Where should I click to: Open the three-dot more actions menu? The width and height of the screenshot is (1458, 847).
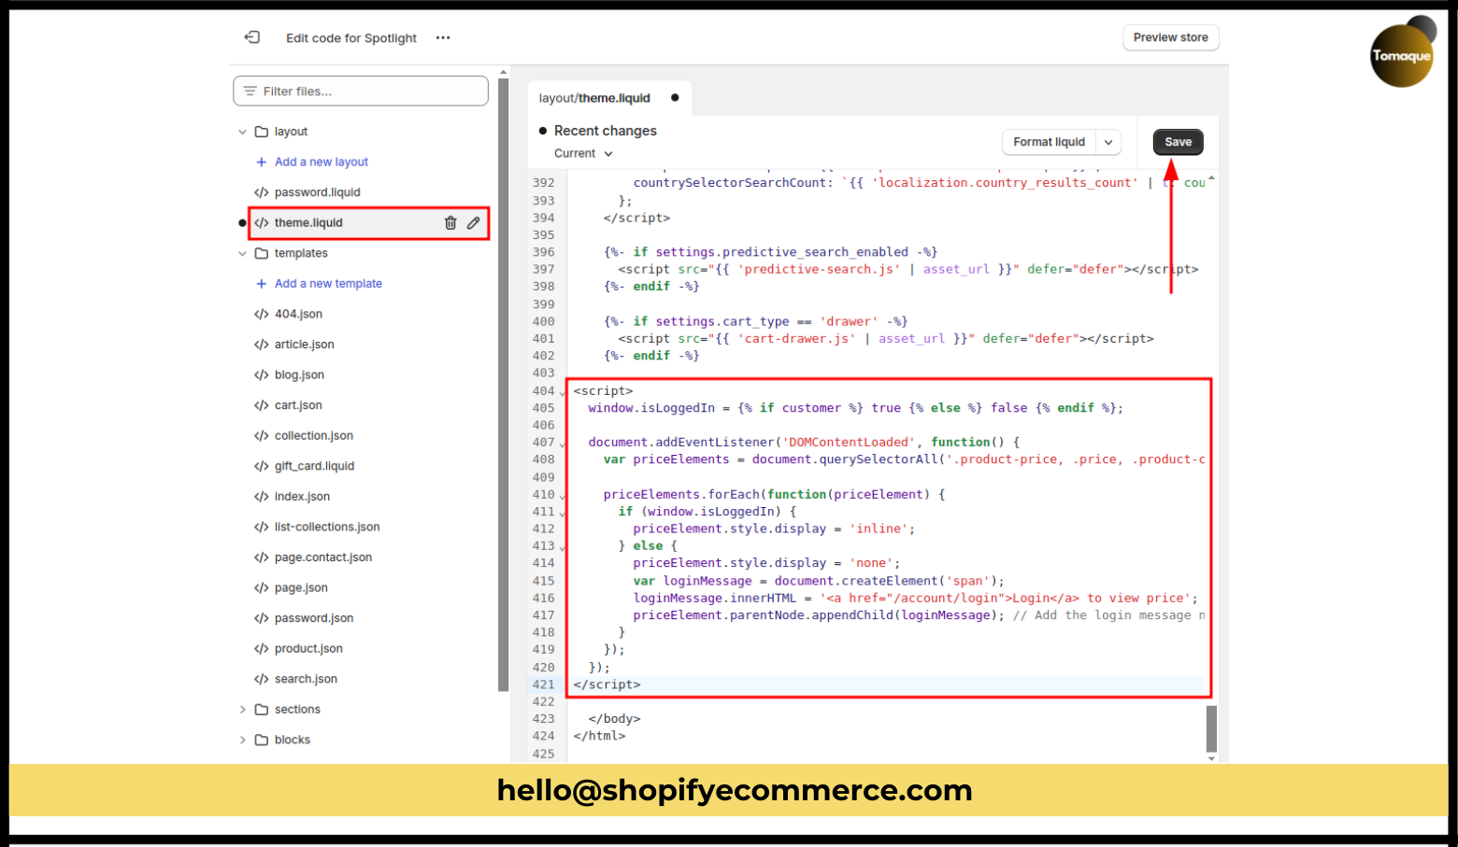pyautogui.click(x=443, y=38)
